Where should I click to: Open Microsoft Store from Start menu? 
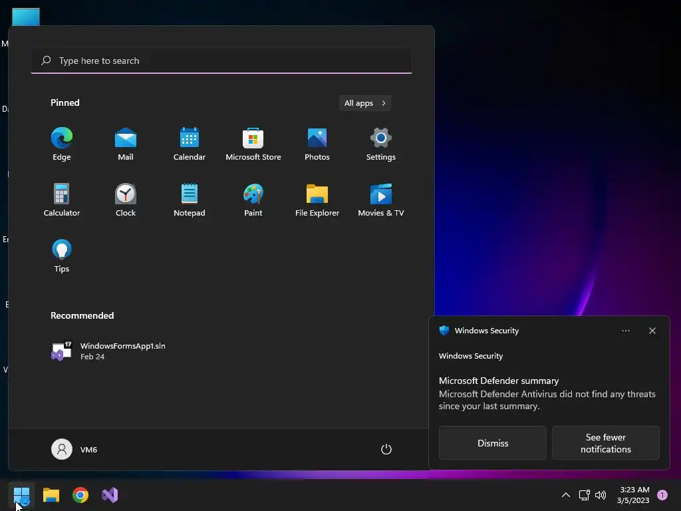point(253,144)
